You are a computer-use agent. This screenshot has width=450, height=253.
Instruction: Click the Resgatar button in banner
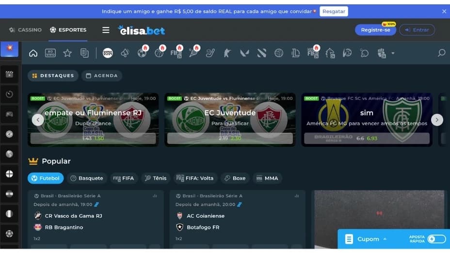point(334,12)
